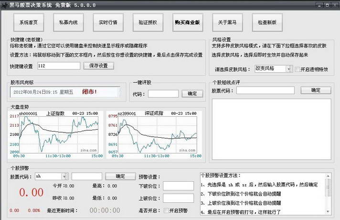Click 保存设置 button

[x=99, y=66]
